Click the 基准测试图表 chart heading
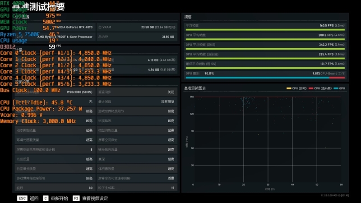Image resolution: width=361 pixels, height=203 pixels. point(195,88)
